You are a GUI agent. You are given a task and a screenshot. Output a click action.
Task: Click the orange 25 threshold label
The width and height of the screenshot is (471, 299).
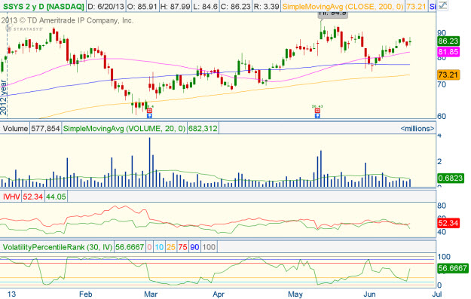coord(171,247)
